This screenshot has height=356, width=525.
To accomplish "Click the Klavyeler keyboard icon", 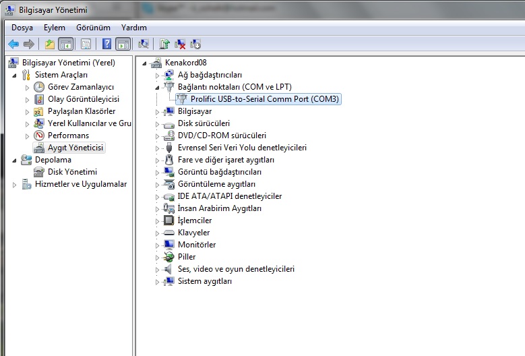I will click(168, 233).
